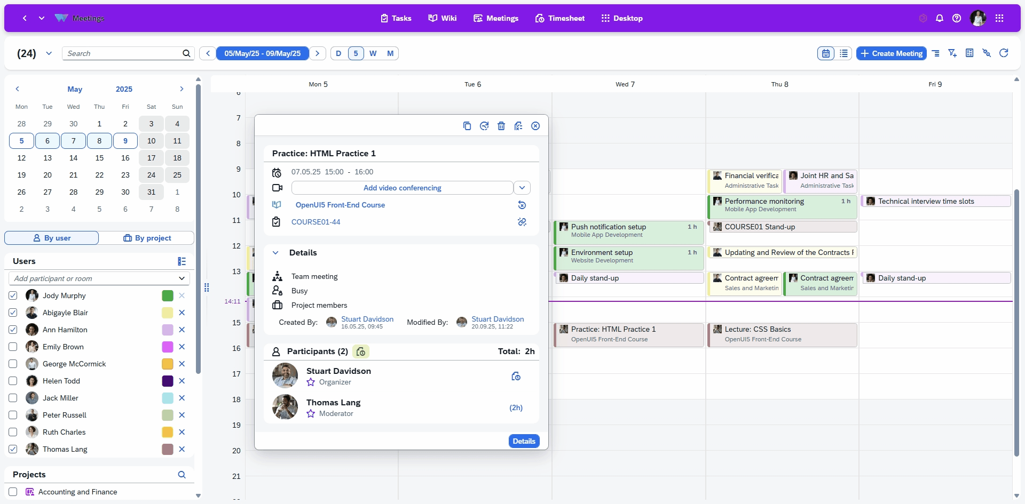
Task: Uncheck the Jody Murphy checkbox
Action: [x=13, y=295]
